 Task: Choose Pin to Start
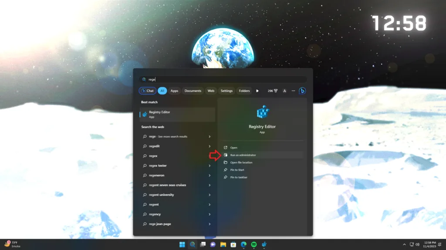(x=262, y=170)
